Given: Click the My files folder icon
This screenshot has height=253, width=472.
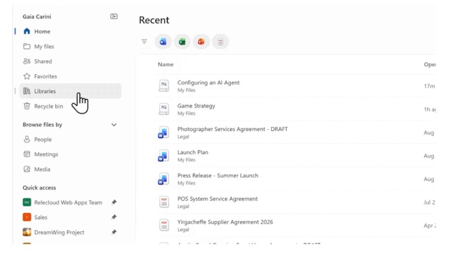Looking at the screenshot, I should tap(27, 47).
